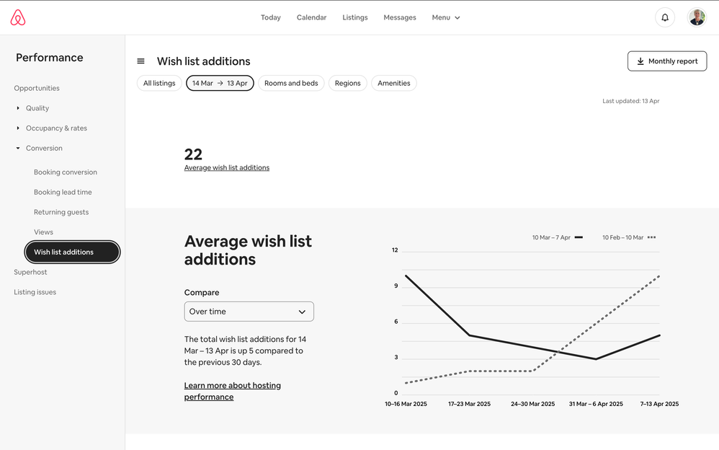Open the user profile avatar
Image resolution: width=719 pixels, height=450 pixels.
(696, 18)
